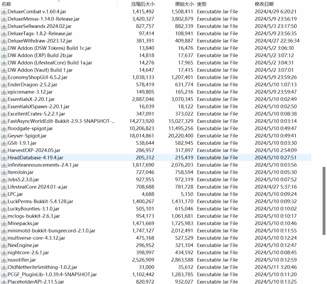Viewport: 327px width, 284px height.
Task: Sort list by 类型 column header
Action: point(202,4)
